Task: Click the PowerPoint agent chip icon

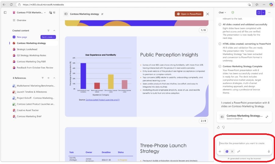Action: [227, 152]
